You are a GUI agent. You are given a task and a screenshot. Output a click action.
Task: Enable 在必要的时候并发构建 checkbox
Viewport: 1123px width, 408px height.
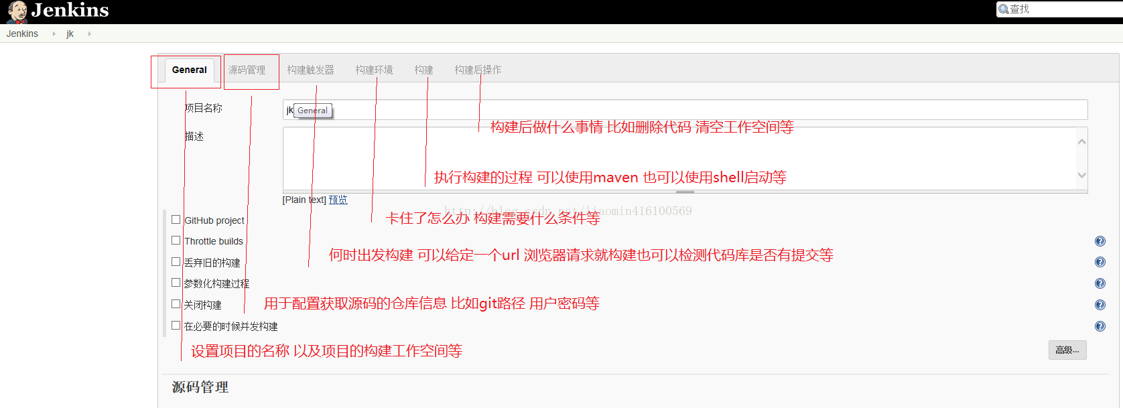(176, 325)
